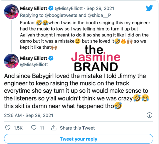Click the Twitter bird logo
Image resolution: width=159 pixels, height=144 pixels.
point(149,8)
